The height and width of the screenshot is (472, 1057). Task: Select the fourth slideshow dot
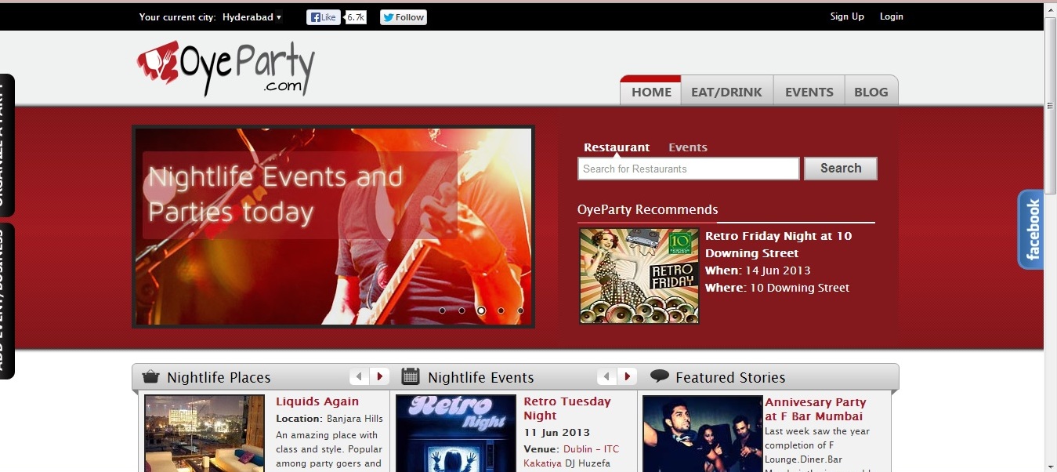point(501,310)
